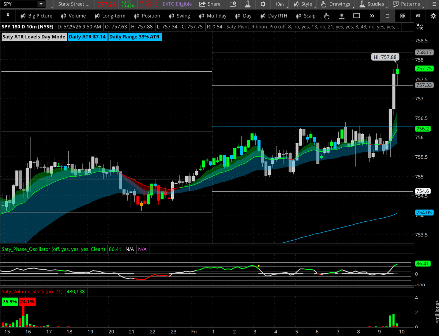Show more tools with double-chevron
The image size is (439, 336).
tap(372, 16)
